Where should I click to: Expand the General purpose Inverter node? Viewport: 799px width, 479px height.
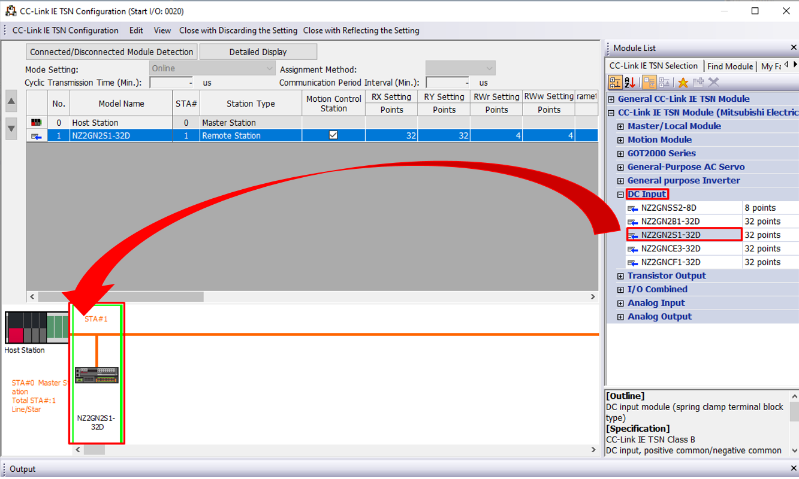(x=621, y=181)
